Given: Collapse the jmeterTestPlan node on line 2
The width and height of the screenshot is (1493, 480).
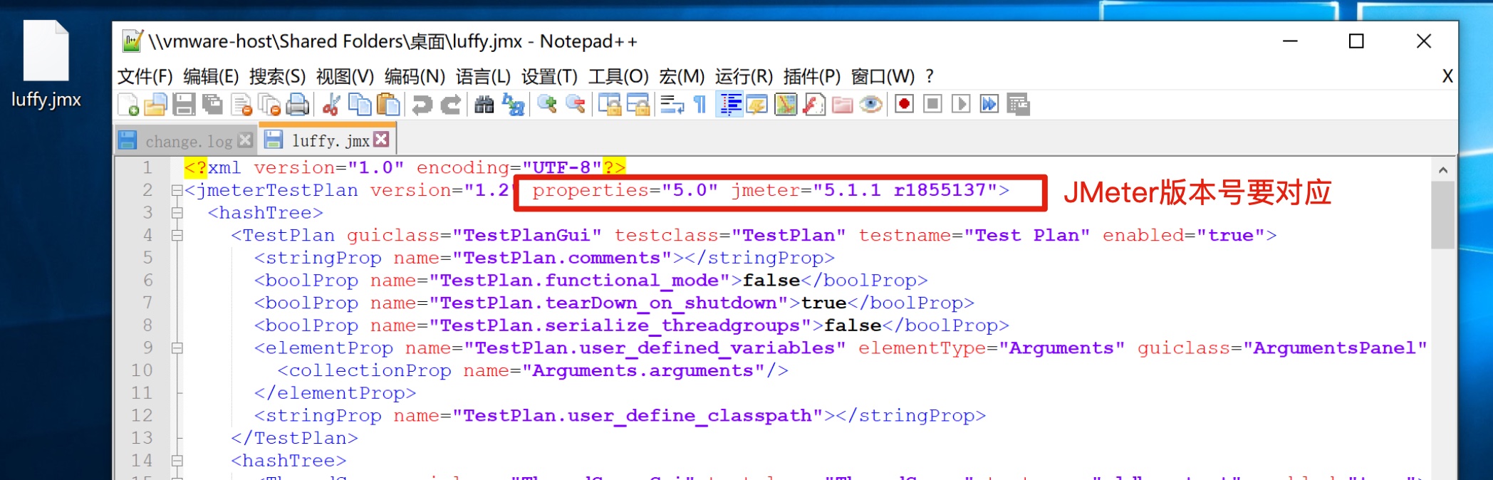Looking at the screenshot, I should coord(177,191).
